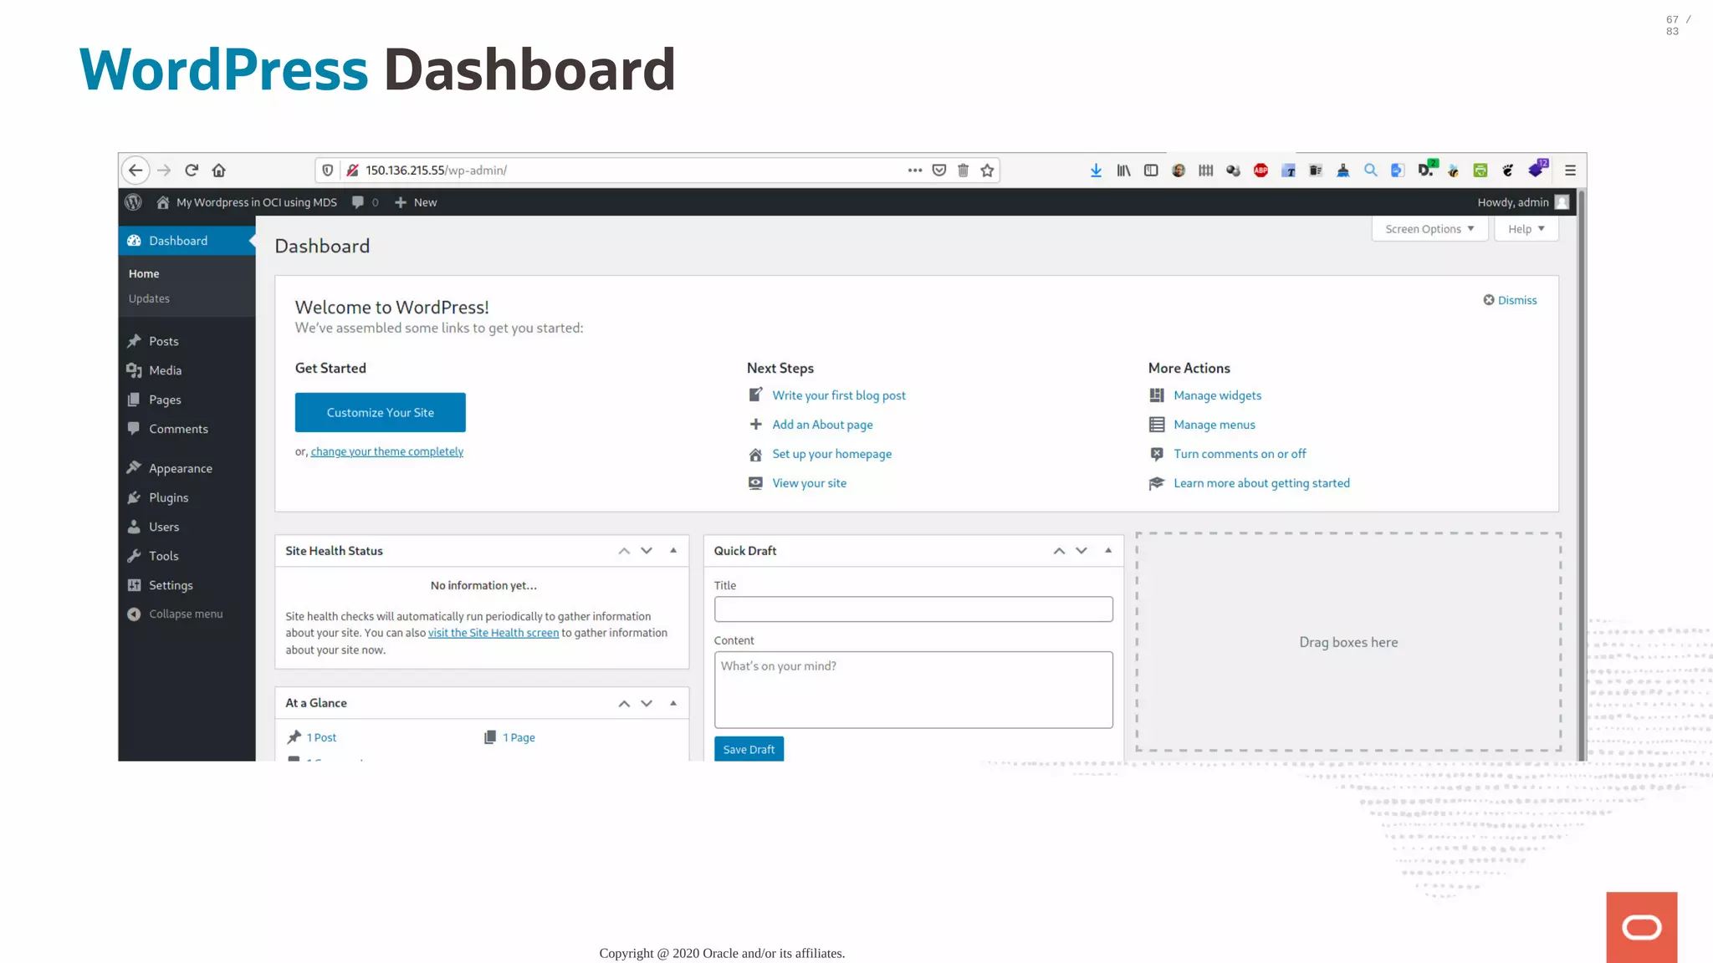Click the Customize Your Site button
Screen dimensions: 1713x963
(380, 412)
